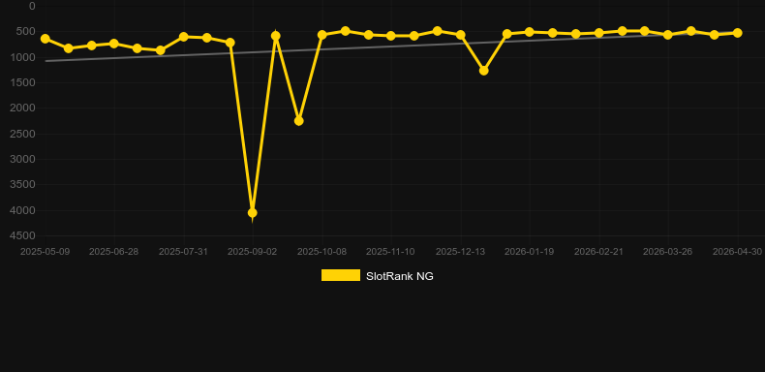Select the peak point between the two deep dips

tap(276, 36)
